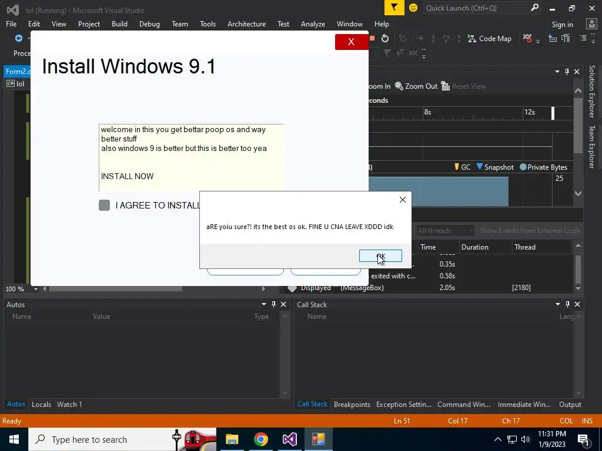Image resolution: width=602 pixels, height=451 pixels.
Task: Open the Debug menu
Action: (x=149, y=23)
